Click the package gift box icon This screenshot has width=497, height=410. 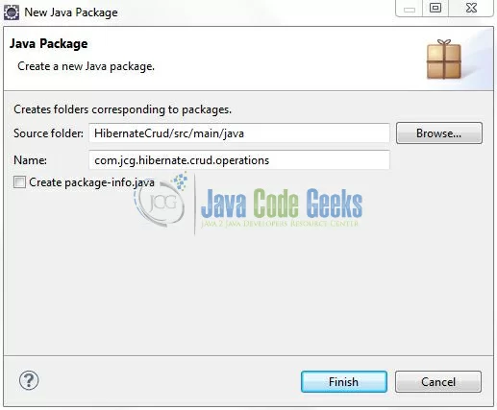pos(444,60)
